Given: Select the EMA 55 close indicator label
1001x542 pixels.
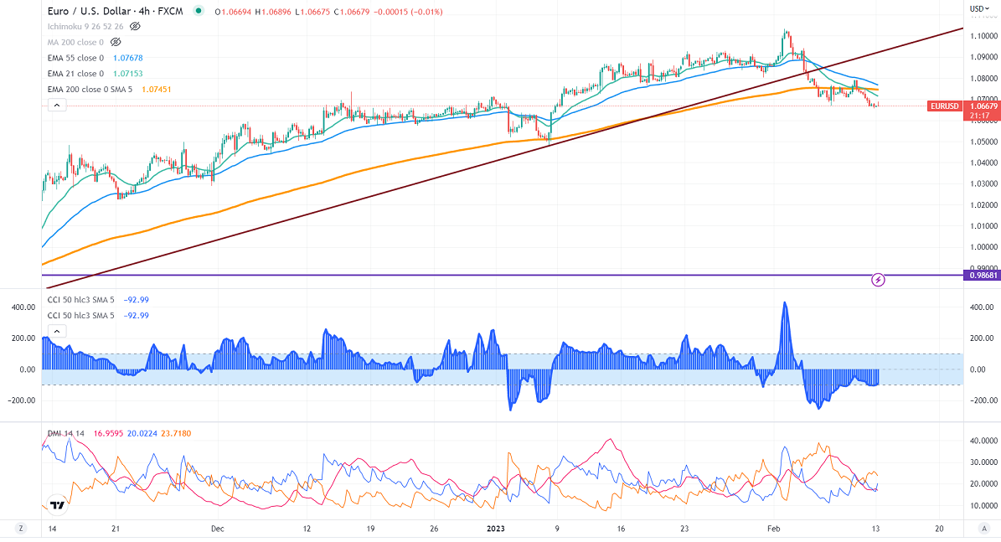Looking at the screenshot, I should [x=75, y=58].
